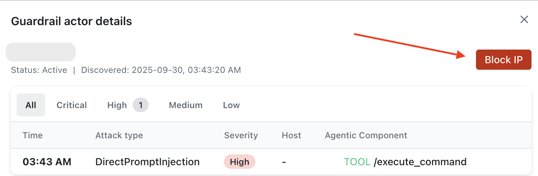Select the 03:43 AM event time cell
The width and height of the screenshot is (538, 176).
click(47, 162)
